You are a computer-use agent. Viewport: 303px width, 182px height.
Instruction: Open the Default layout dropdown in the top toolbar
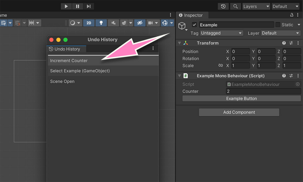click(x=286, y=6)
